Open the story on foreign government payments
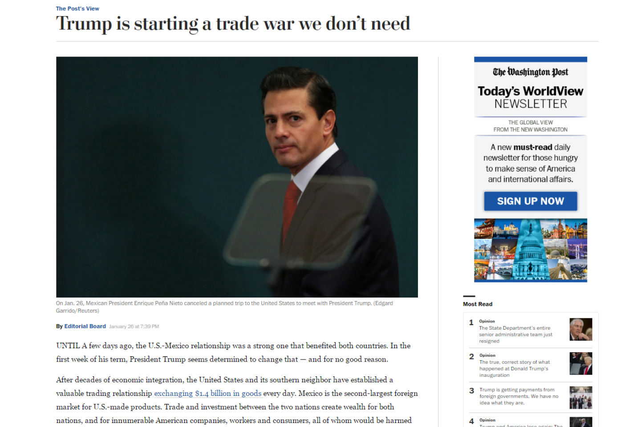The image size is (641, 427). pyautogui.click(x=518, y=396)
